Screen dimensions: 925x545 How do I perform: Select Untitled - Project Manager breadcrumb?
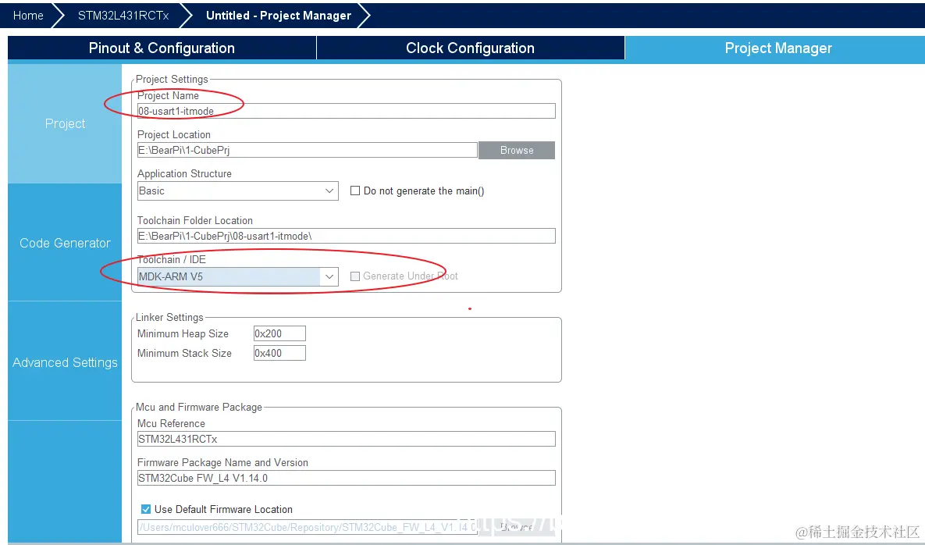coord(279,16)
